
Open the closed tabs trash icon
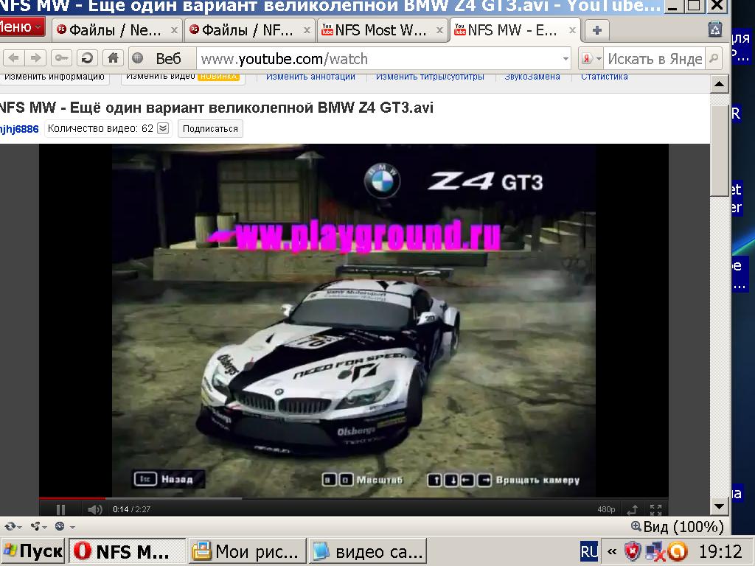(714, 29)
